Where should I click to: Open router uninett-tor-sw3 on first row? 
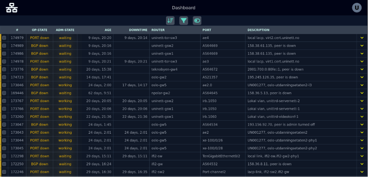click(164, 38)
